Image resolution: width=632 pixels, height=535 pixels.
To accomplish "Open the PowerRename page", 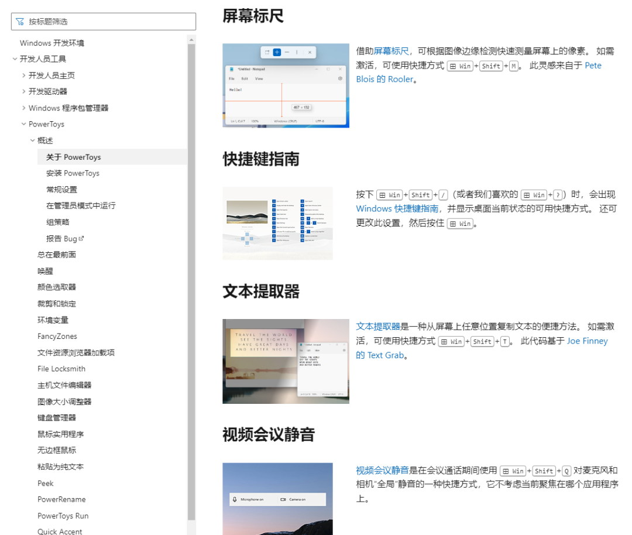I will point(61,499).
